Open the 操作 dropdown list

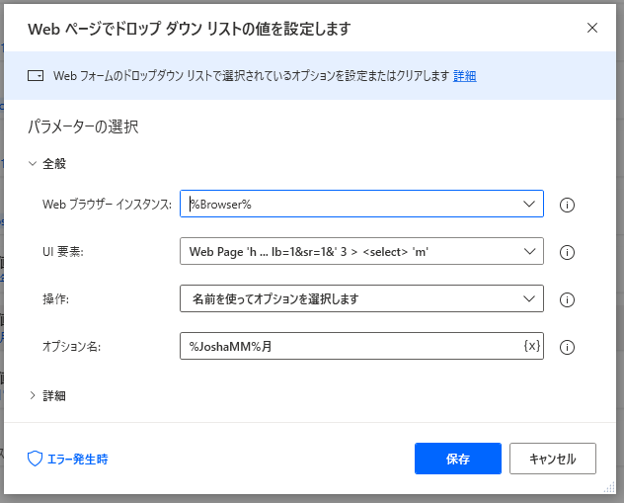(361, 298)
